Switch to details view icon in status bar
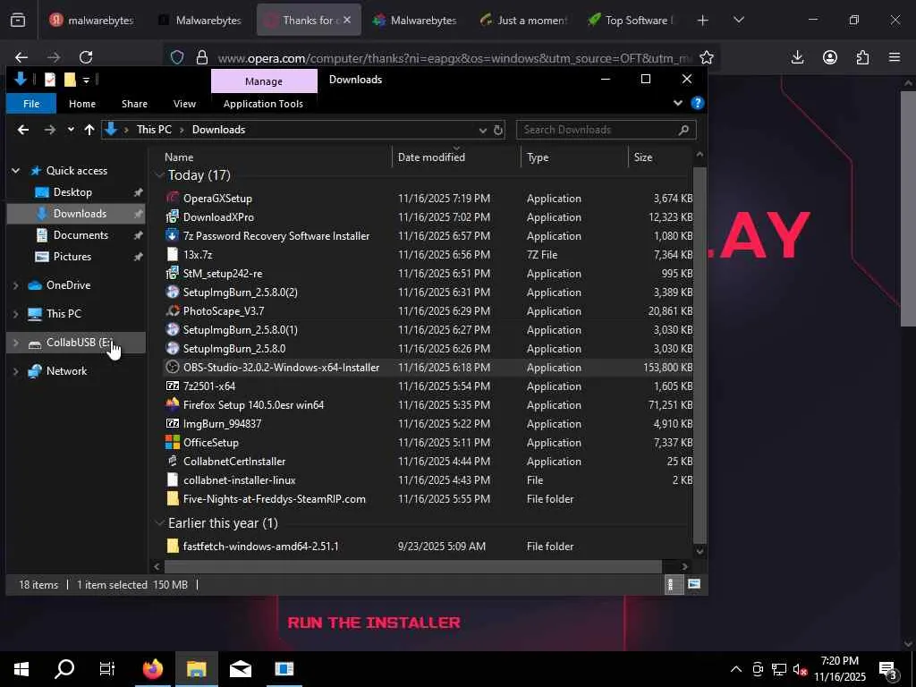Image resolution: width=916 pixels, height=687 pixels. tap(673, 584)
